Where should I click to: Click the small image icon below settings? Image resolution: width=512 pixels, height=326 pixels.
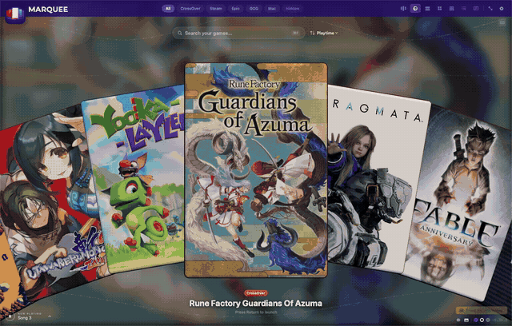pos(502,22)
